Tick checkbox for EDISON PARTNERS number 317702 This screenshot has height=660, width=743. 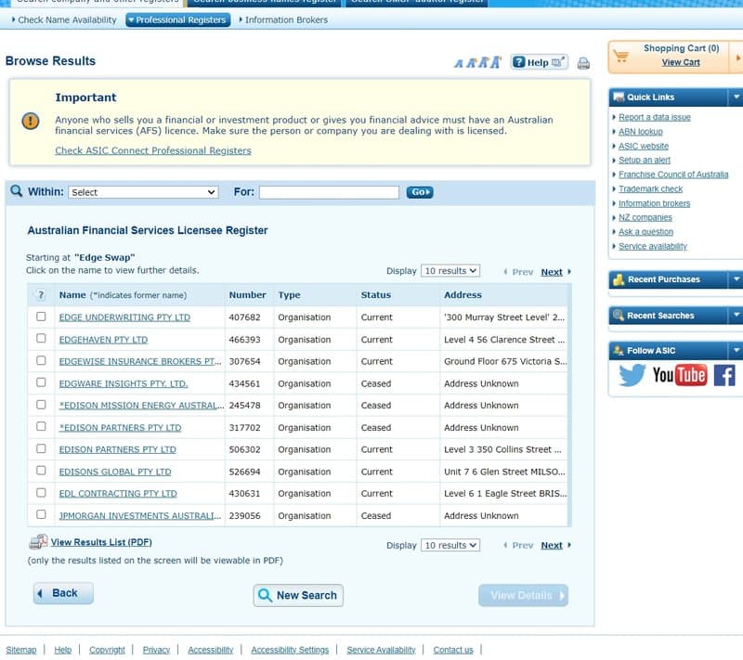point(41,426)
